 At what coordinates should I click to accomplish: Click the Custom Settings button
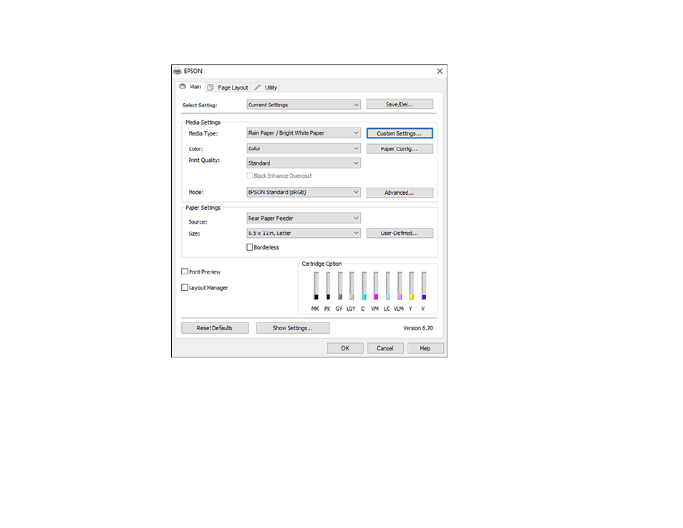(x=399, y=134)
